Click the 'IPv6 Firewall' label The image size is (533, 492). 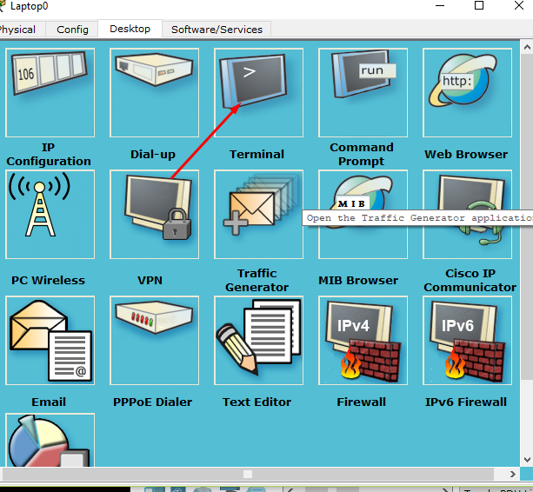(x=466, y=402)
